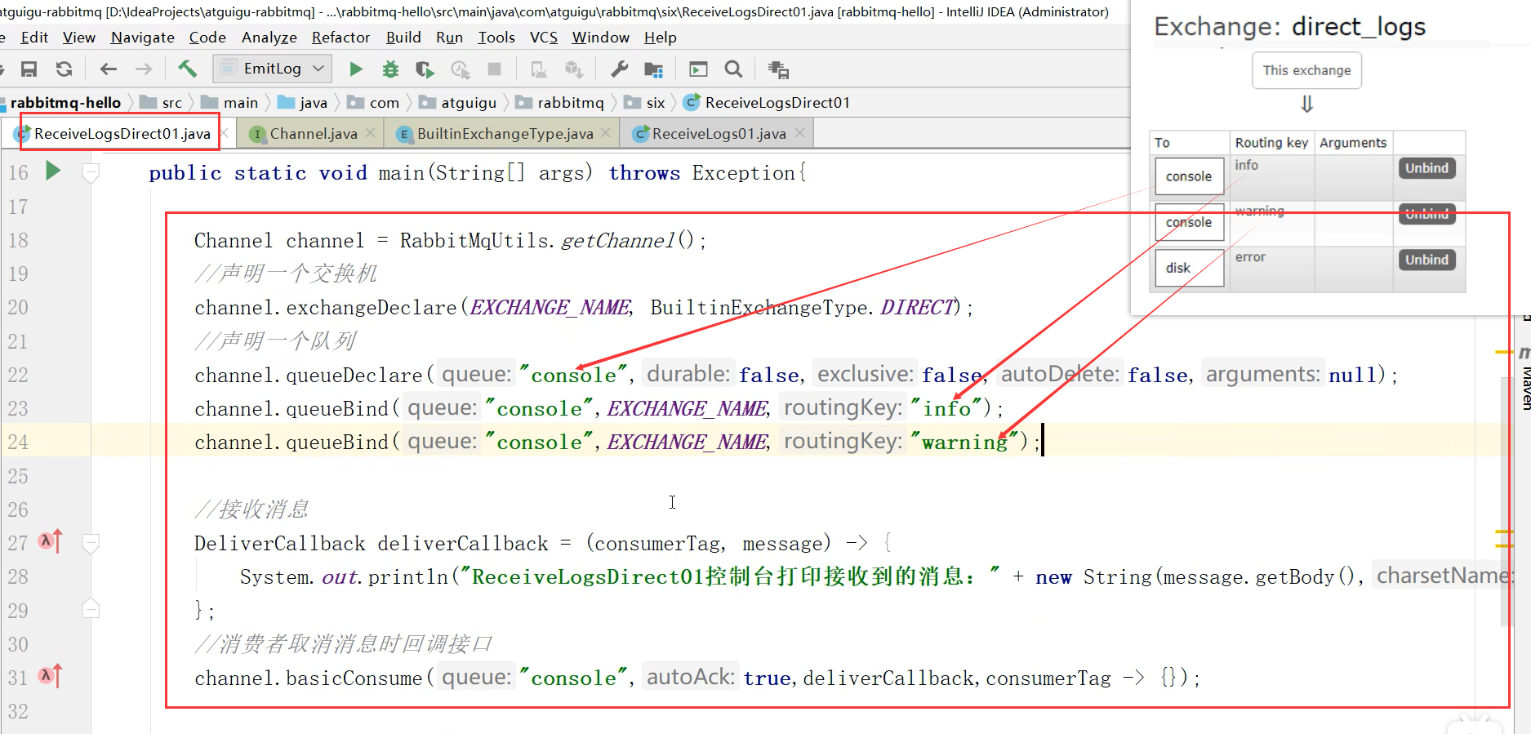Navigate forward with the right arrow icon
Viewport: 1531px width, 734px height.
144,69
